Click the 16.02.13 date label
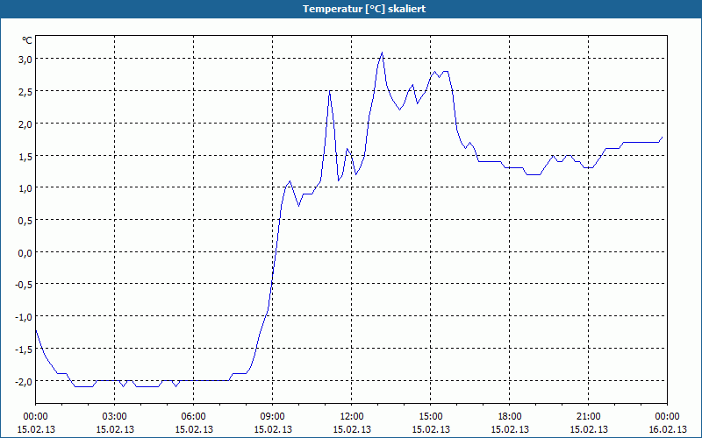Screen dimensions: 702x438 click(x=668, y=429)
